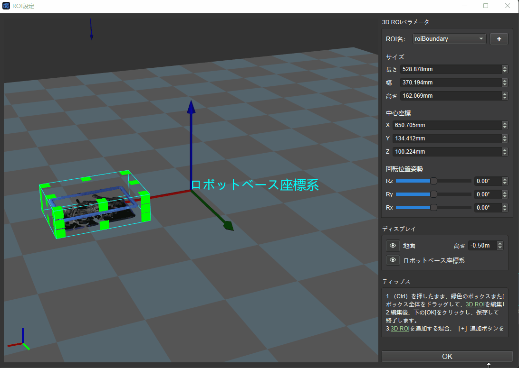Click the ROI設定 app icon in title bar
Image resolution: width=519 pixels, height=368 pixels.
[x=6, y=6]
